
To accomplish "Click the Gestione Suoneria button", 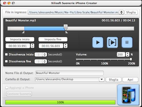I will pyautogui.click(x=19, y=94).
